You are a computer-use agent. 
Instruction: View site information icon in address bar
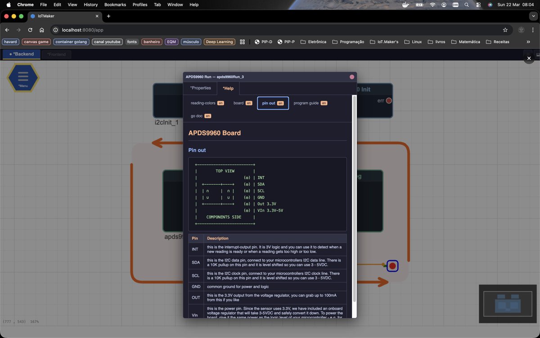56,30
